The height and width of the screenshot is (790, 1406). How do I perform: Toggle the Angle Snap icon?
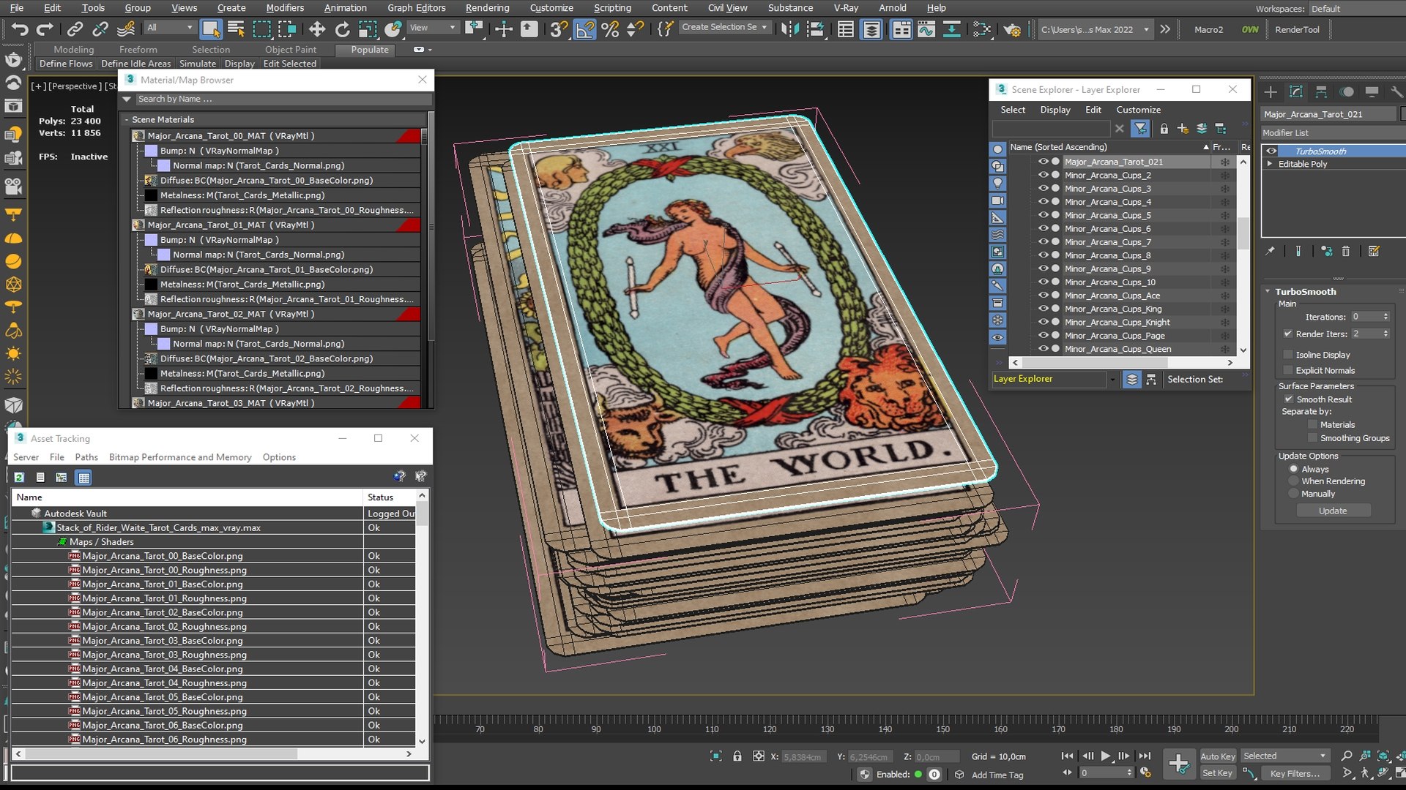584,29
